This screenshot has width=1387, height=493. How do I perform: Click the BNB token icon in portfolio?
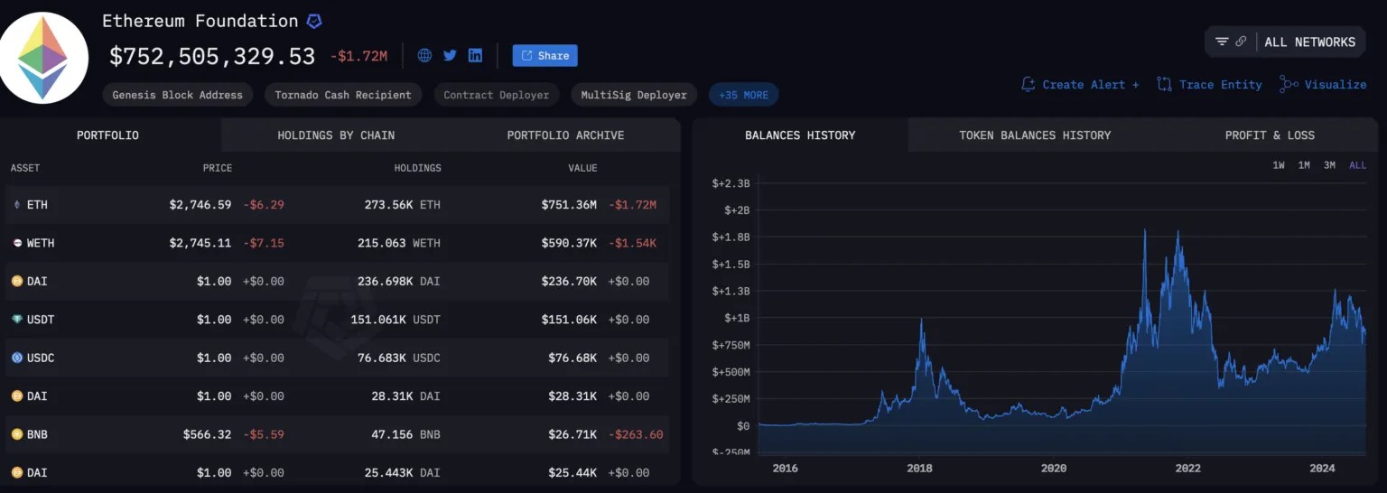(15, 434)
